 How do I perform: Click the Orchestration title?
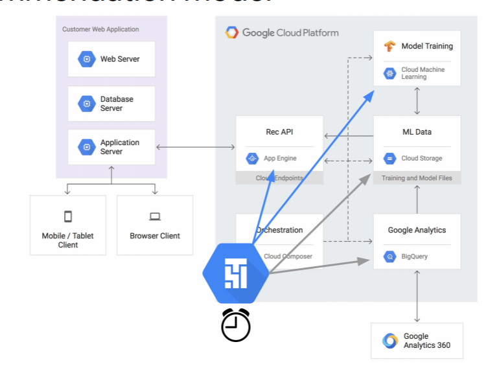279,230
